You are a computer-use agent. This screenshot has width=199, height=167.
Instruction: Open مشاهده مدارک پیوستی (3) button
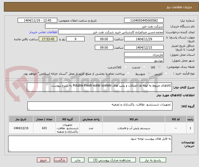pyautogui.click(x=112, y=160)
